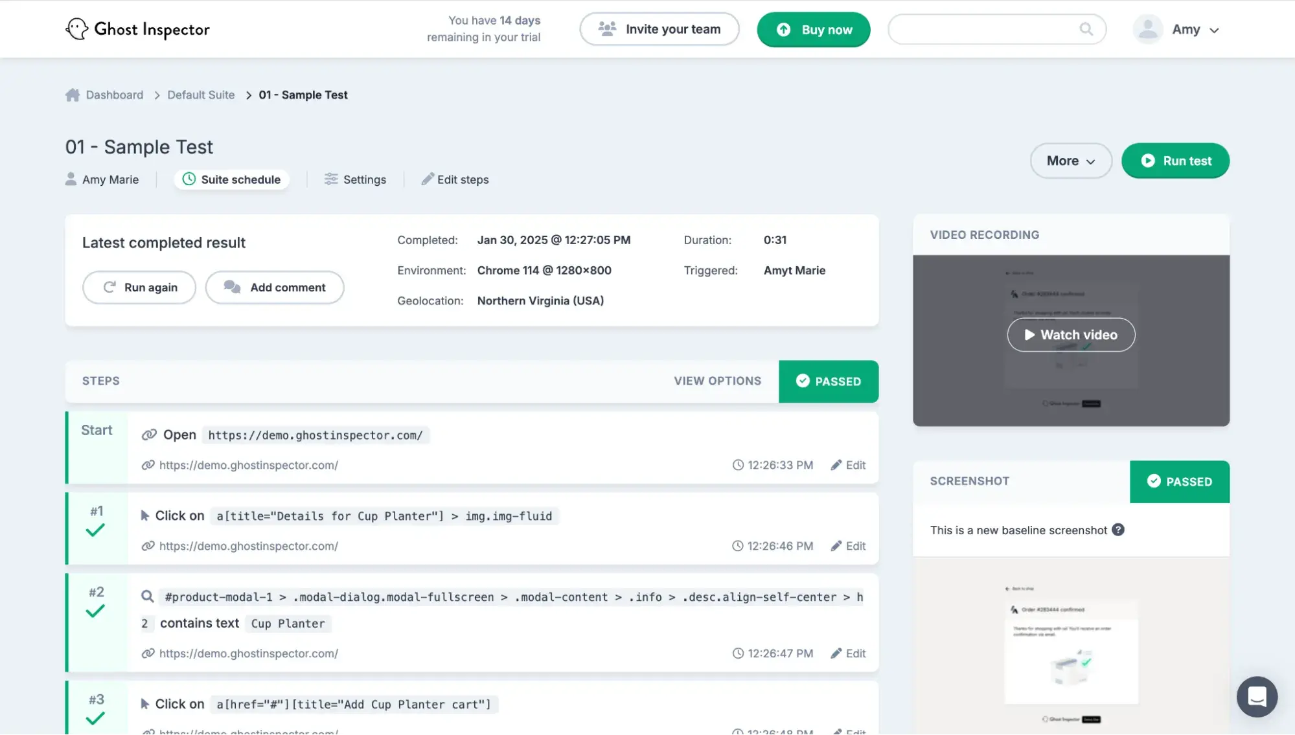Open the chat support bubble icon
Image resolution: width=1295 pixels, height=735 pixels.
1256,697
